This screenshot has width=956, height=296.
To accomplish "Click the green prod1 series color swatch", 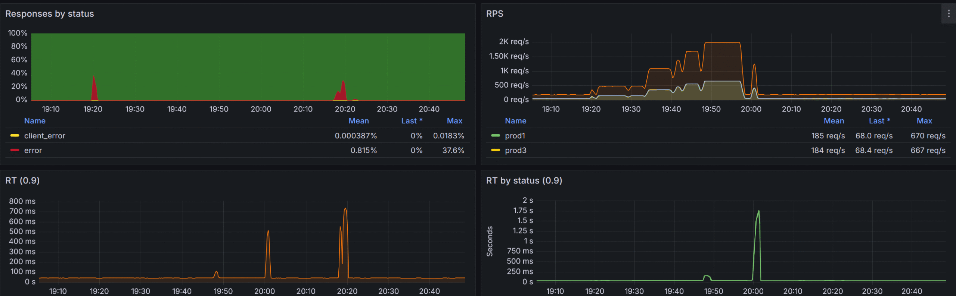I will pos(495,136).
